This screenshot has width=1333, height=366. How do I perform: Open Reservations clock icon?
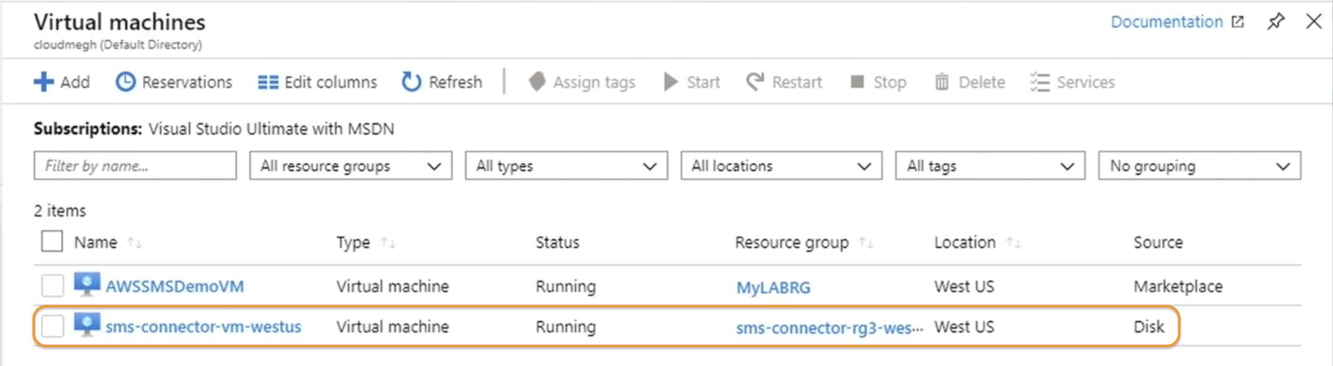(x=125, y=82)
